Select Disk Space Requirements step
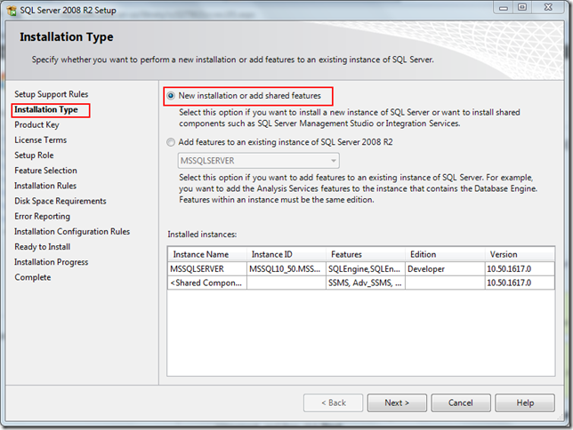The width and height of the screenshot is (573, 430). (61, 201)
